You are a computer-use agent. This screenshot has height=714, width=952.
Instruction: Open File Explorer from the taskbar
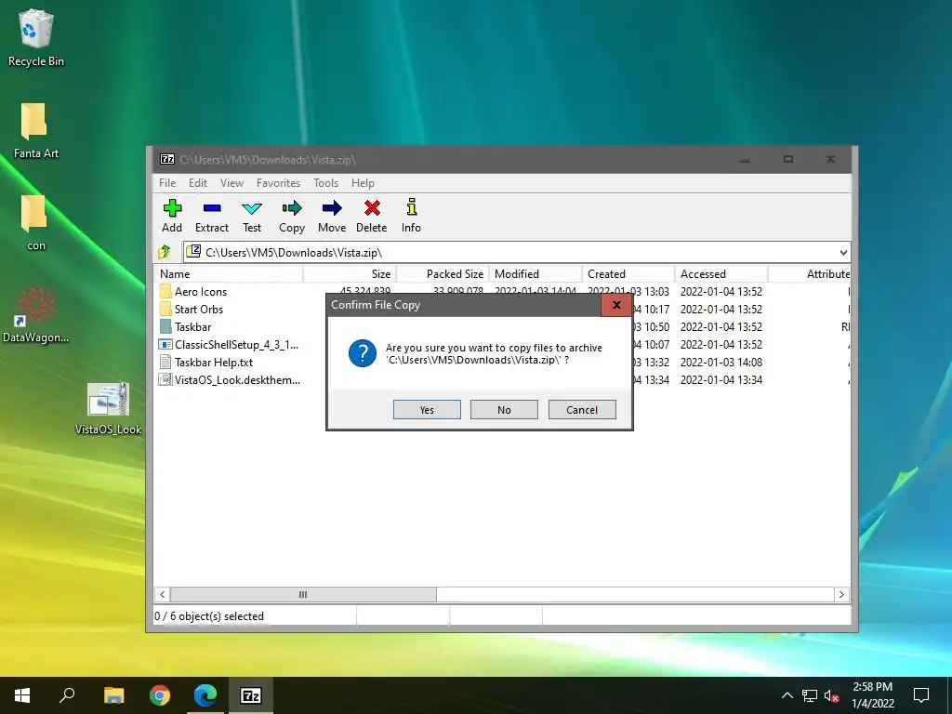coord(113,695)
